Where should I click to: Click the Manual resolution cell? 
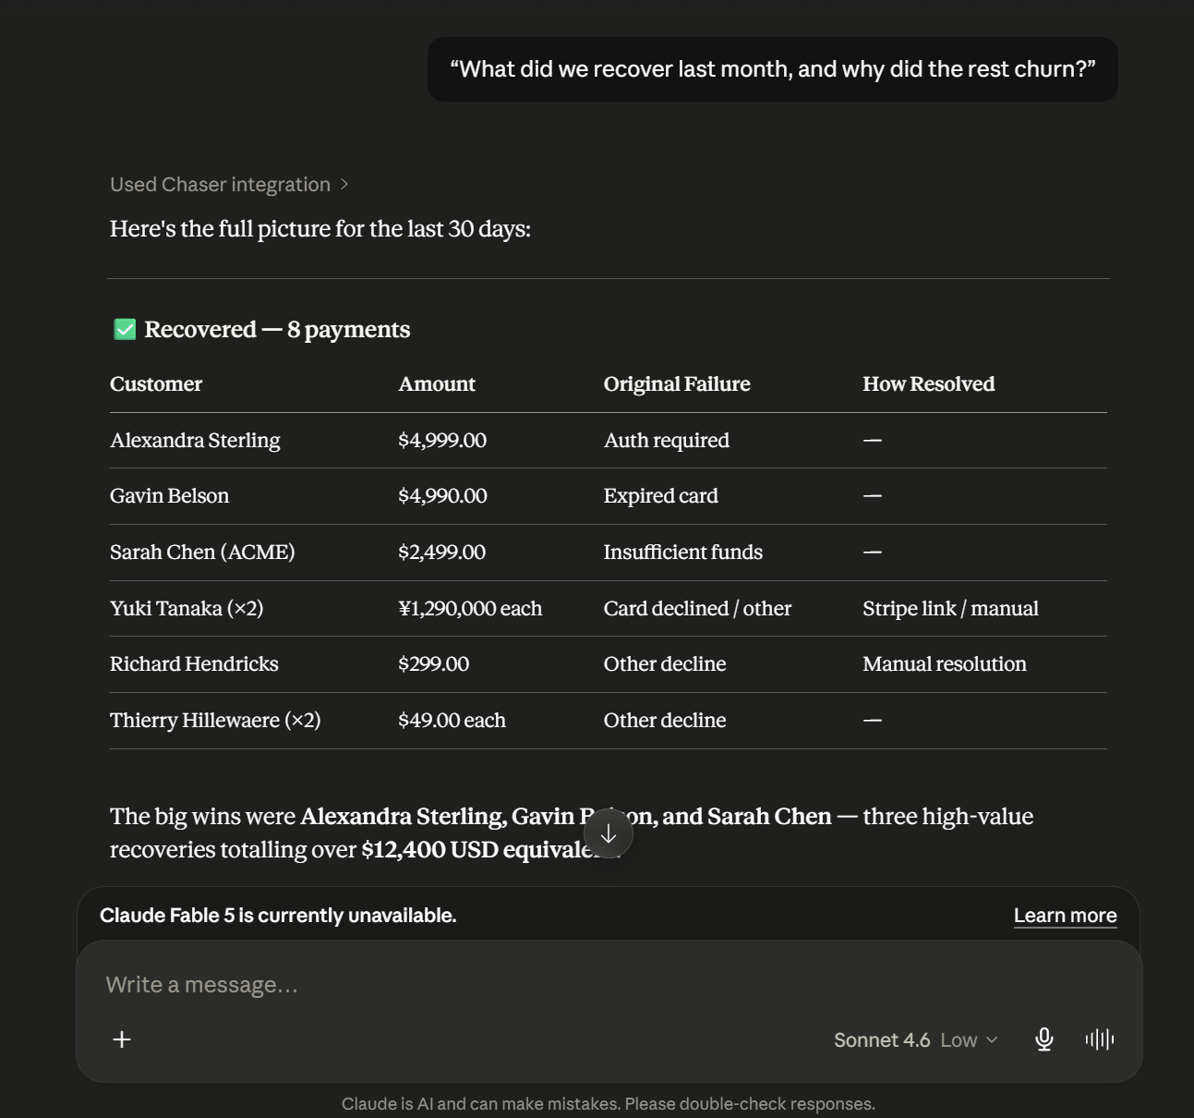tap(945, 664)
